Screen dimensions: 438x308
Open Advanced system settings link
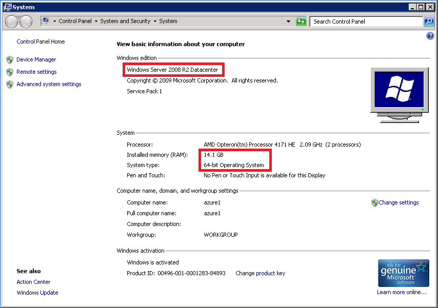tap(49, 84)
